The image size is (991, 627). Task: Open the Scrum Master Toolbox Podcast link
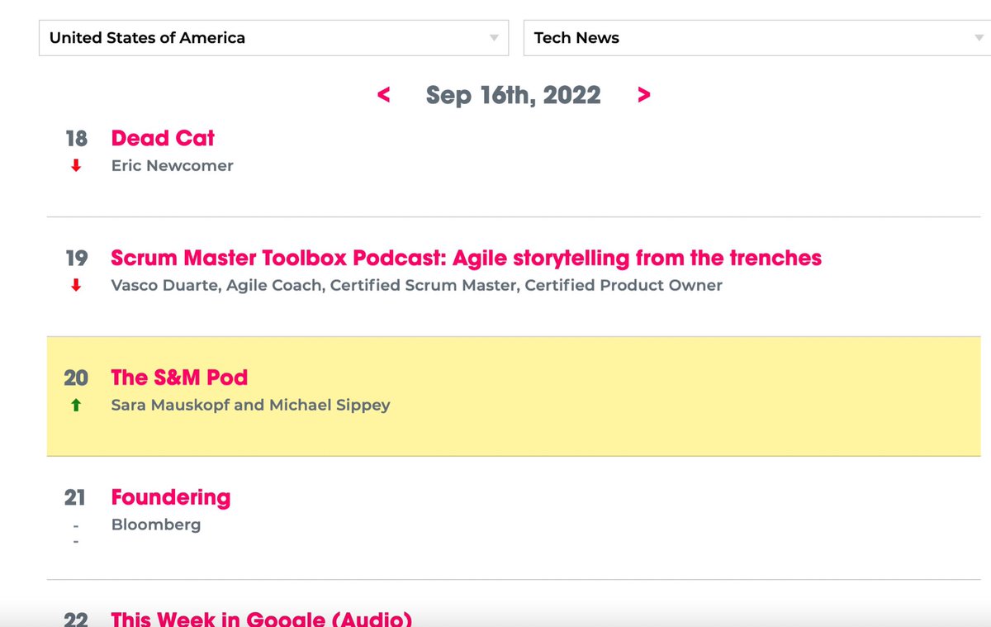[x=467, y=258]
